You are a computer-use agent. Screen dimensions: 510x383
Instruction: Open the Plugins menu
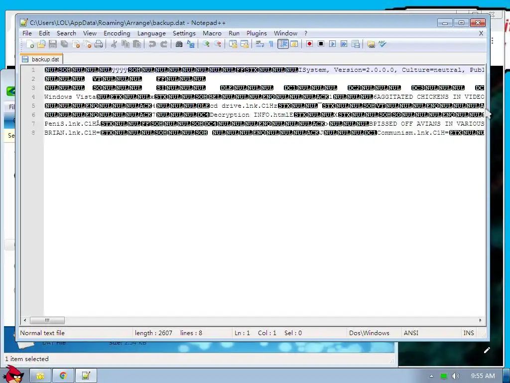pyautogui.click(x=256, y=33)
